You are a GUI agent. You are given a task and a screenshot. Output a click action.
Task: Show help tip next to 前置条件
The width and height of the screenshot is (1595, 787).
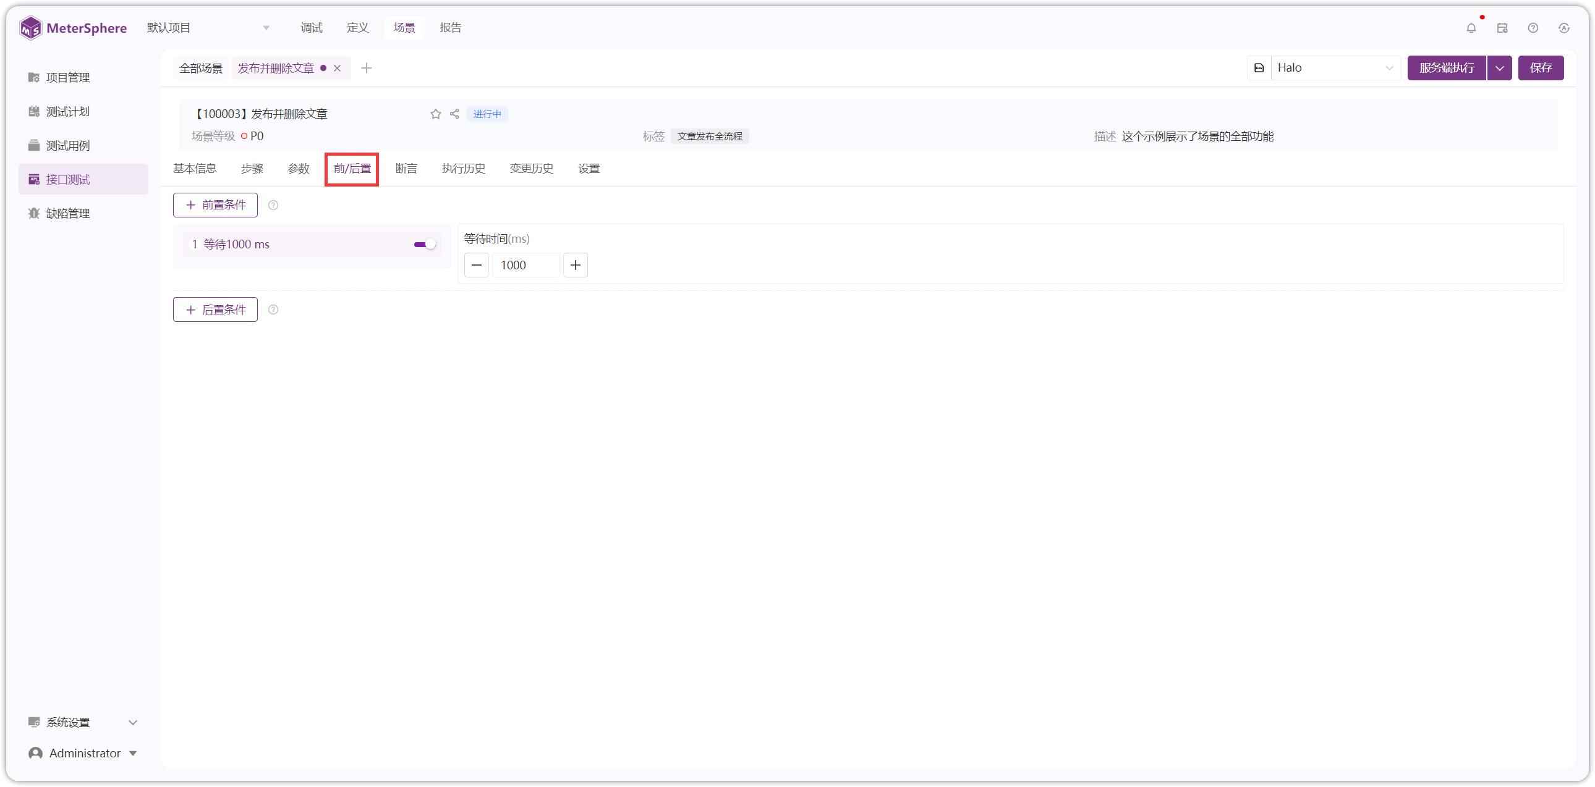point(273,206)
